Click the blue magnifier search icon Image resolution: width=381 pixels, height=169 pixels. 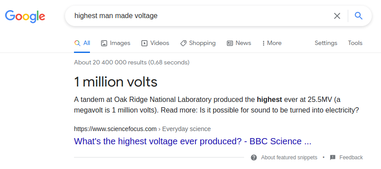[x=359, y=16]
